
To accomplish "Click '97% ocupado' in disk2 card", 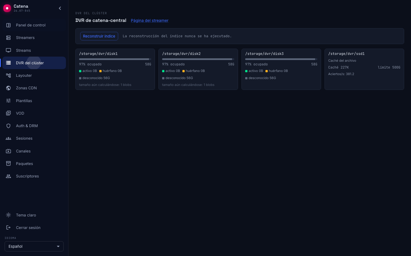I will point(173,64).
